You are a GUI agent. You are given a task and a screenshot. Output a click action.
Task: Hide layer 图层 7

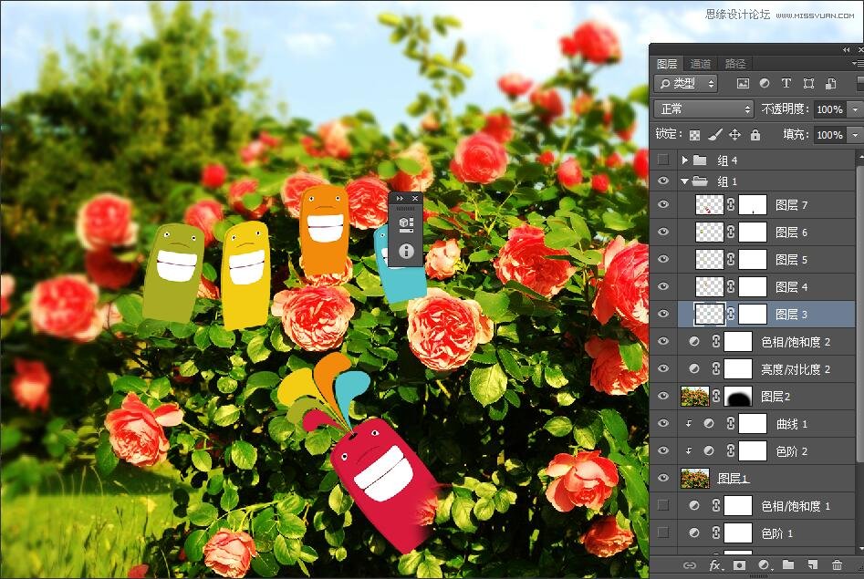coord(663,204)
